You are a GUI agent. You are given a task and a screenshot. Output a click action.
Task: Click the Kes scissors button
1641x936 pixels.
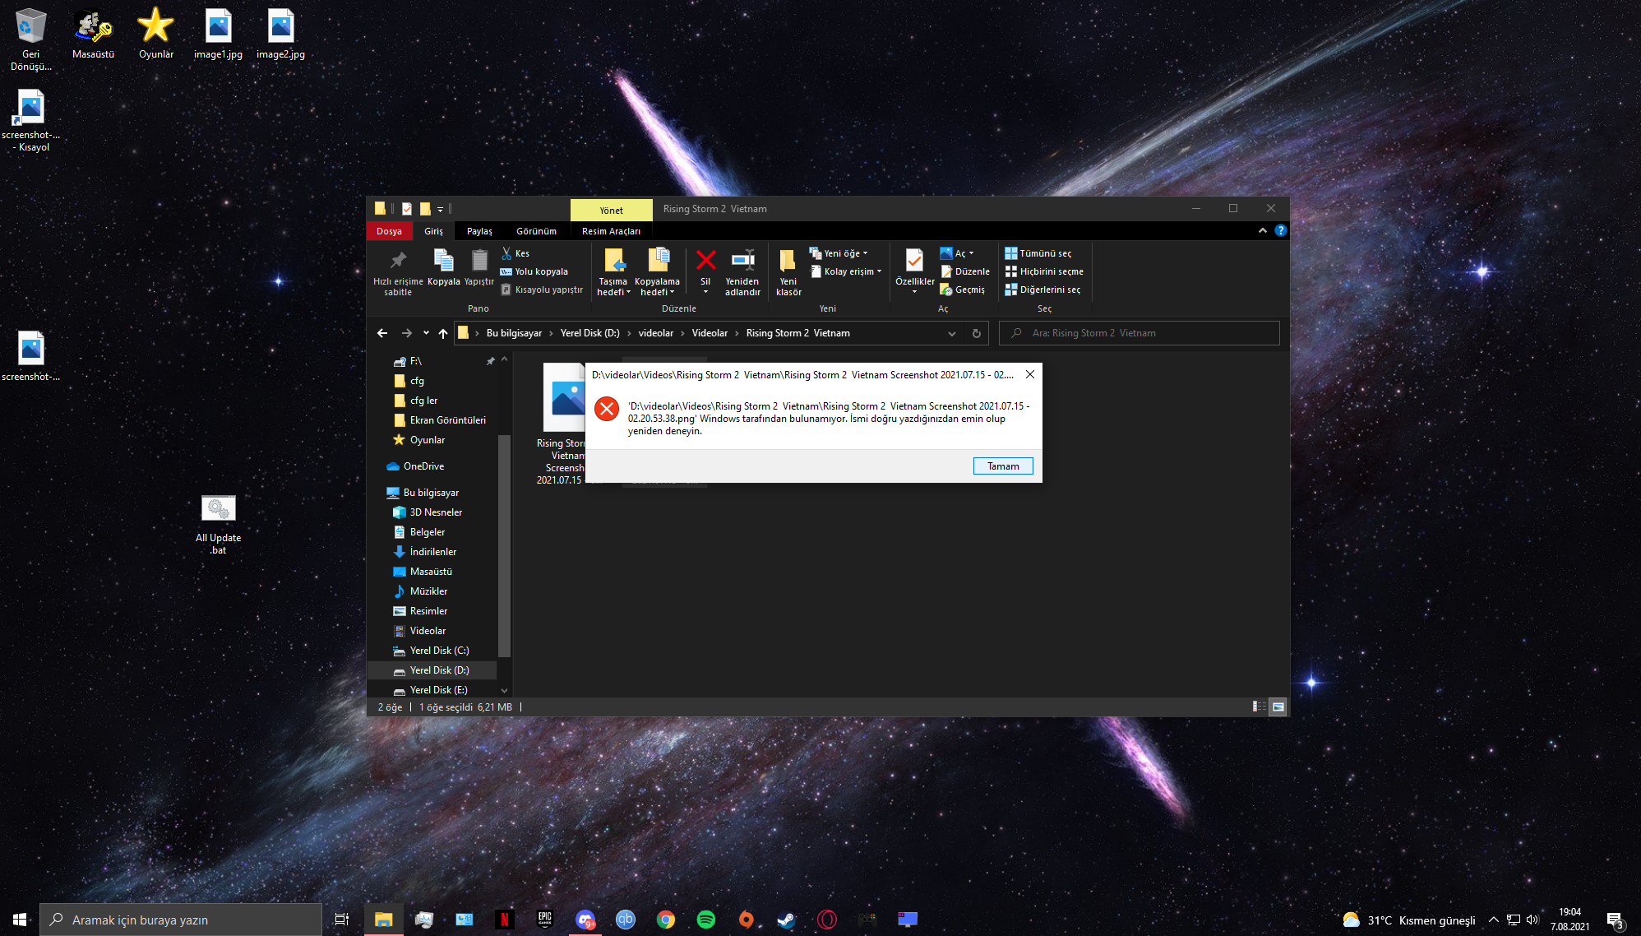coord(515,253)
